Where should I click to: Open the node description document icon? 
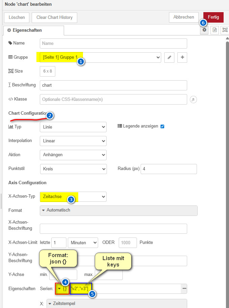(214, 30)
